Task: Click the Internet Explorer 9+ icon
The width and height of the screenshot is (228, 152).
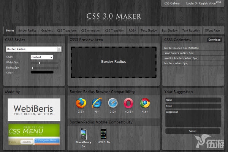Action: [97, 103]
